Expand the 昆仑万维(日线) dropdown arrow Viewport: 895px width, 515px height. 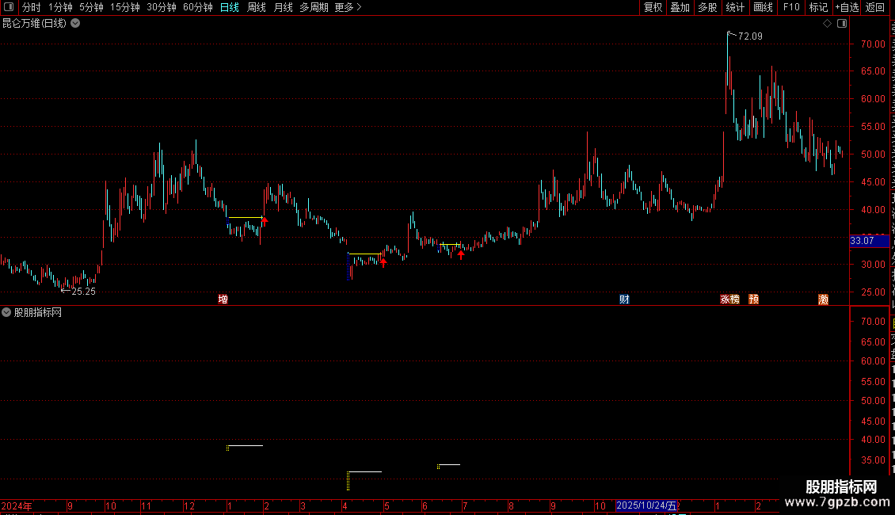point(75,24)
